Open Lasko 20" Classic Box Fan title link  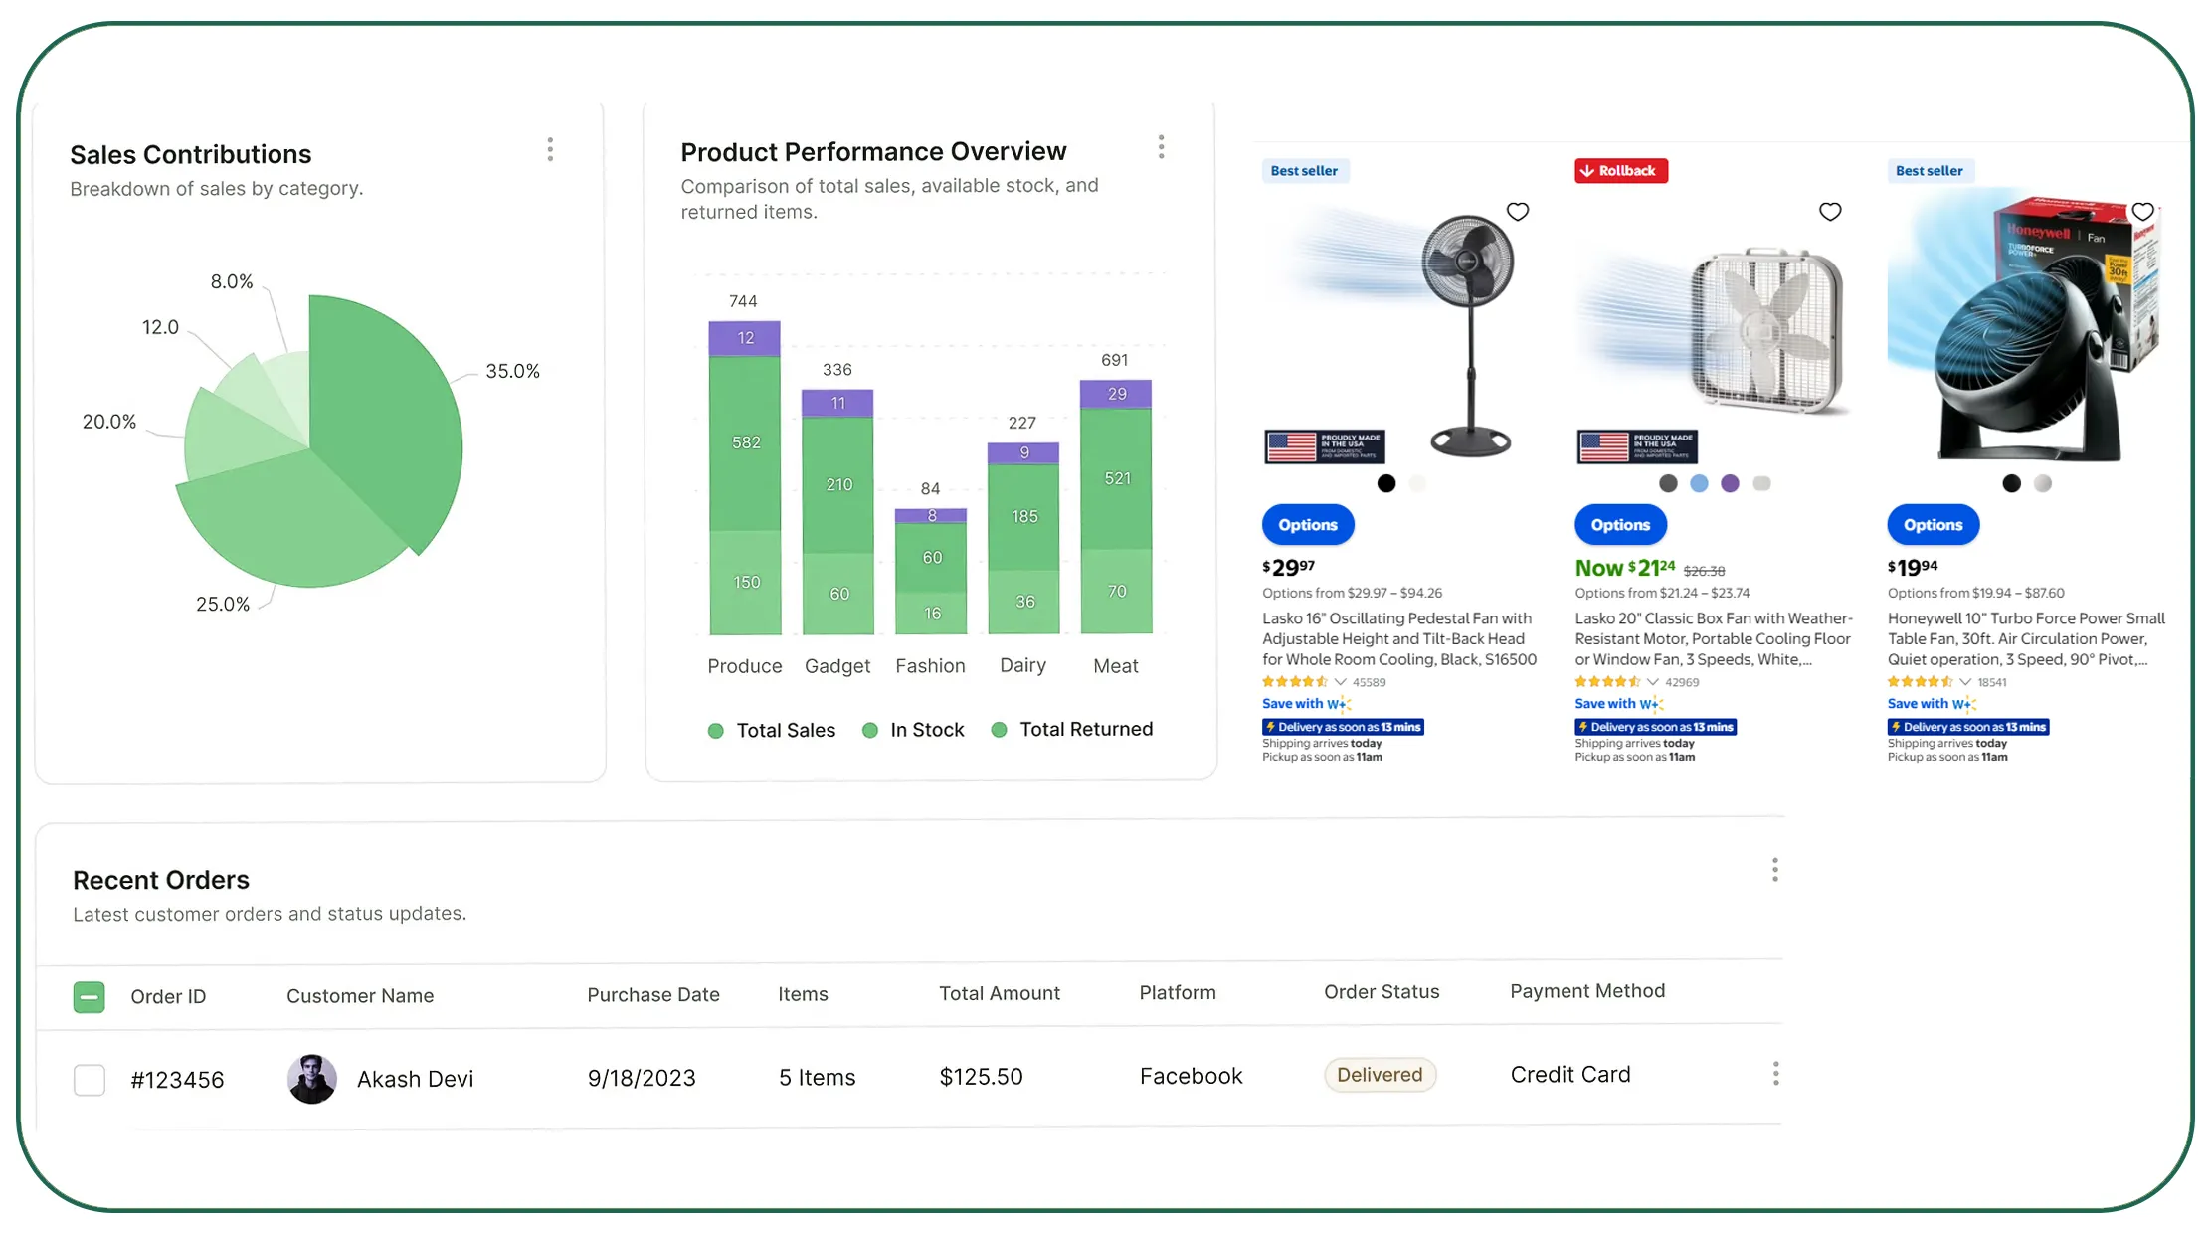pyautogui.click(x=1713, y=639)
